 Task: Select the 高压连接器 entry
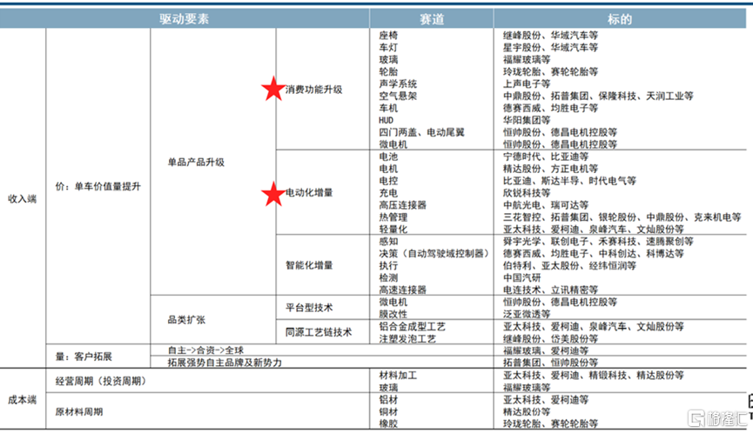(402, 204)
